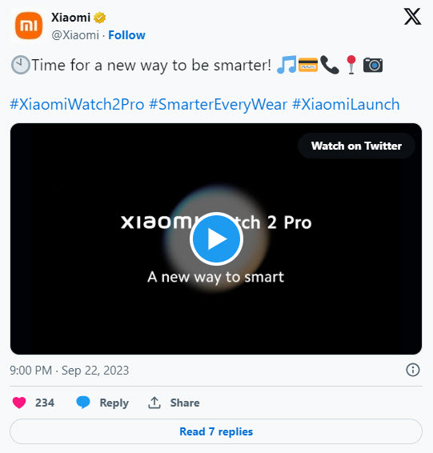Click the Share text label

pyautogui.click(x=185, y=403)
